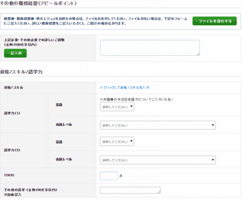Click the その他の職務経歴 section heading
The image size is (243, 200).
(x=38, y=3)
